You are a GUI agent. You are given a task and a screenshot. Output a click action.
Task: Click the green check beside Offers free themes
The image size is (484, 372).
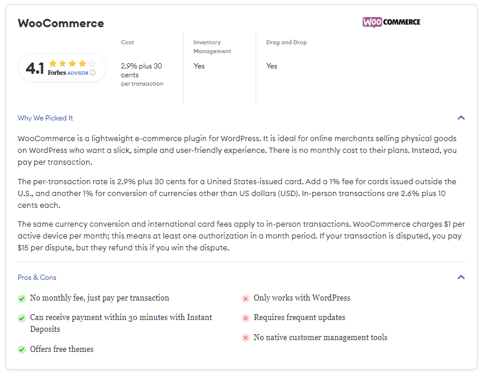(x=22, y=350)
